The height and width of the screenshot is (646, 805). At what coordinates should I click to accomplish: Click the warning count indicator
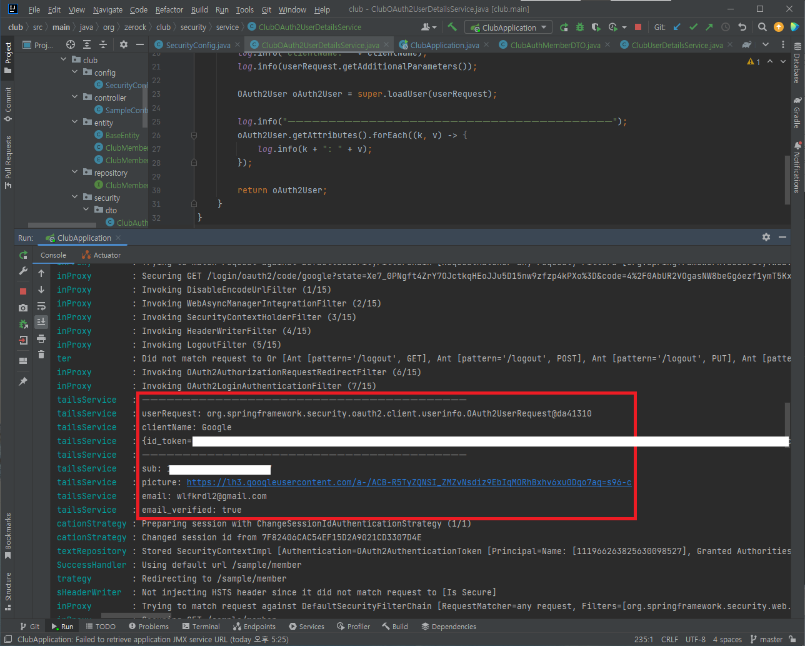click(754, 61)
